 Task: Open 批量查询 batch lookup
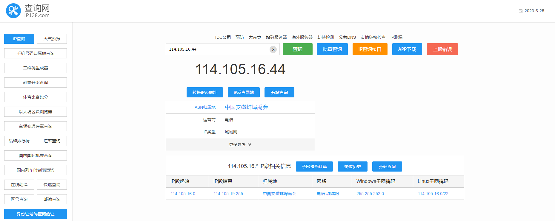(332, 49)
